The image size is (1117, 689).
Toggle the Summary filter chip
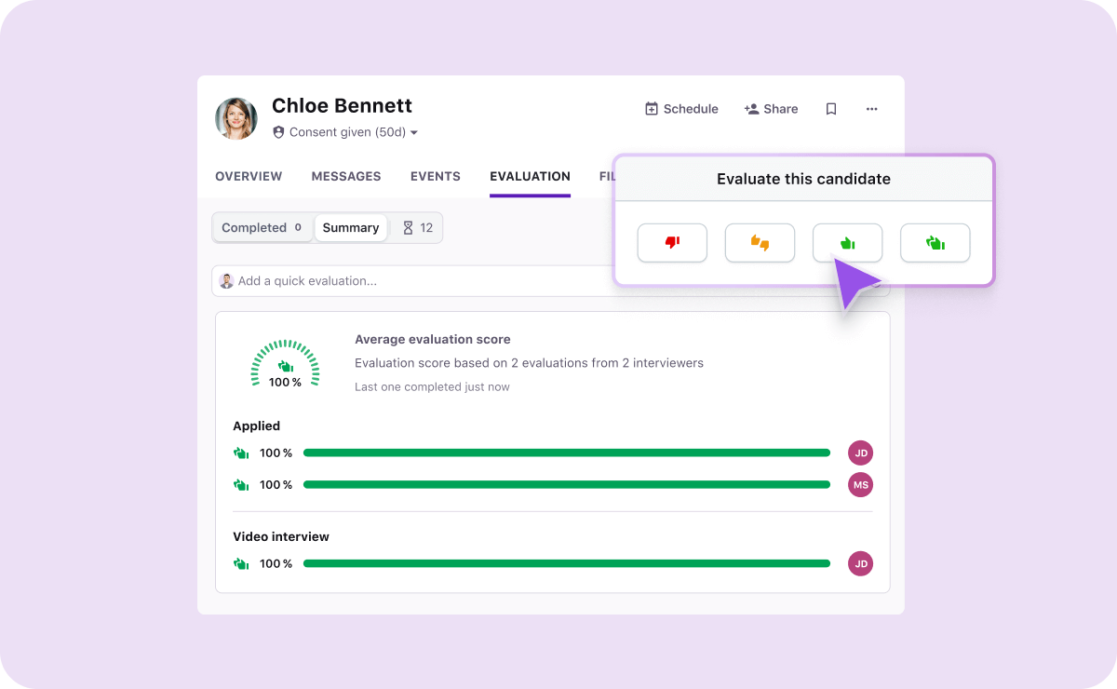coord(351,227)
